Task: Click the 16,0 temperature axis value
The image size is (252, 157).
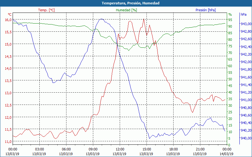Action: (9, 20)
